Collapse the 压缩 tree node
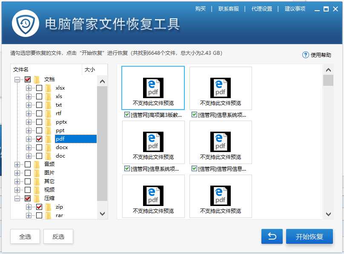 [17, 198]
